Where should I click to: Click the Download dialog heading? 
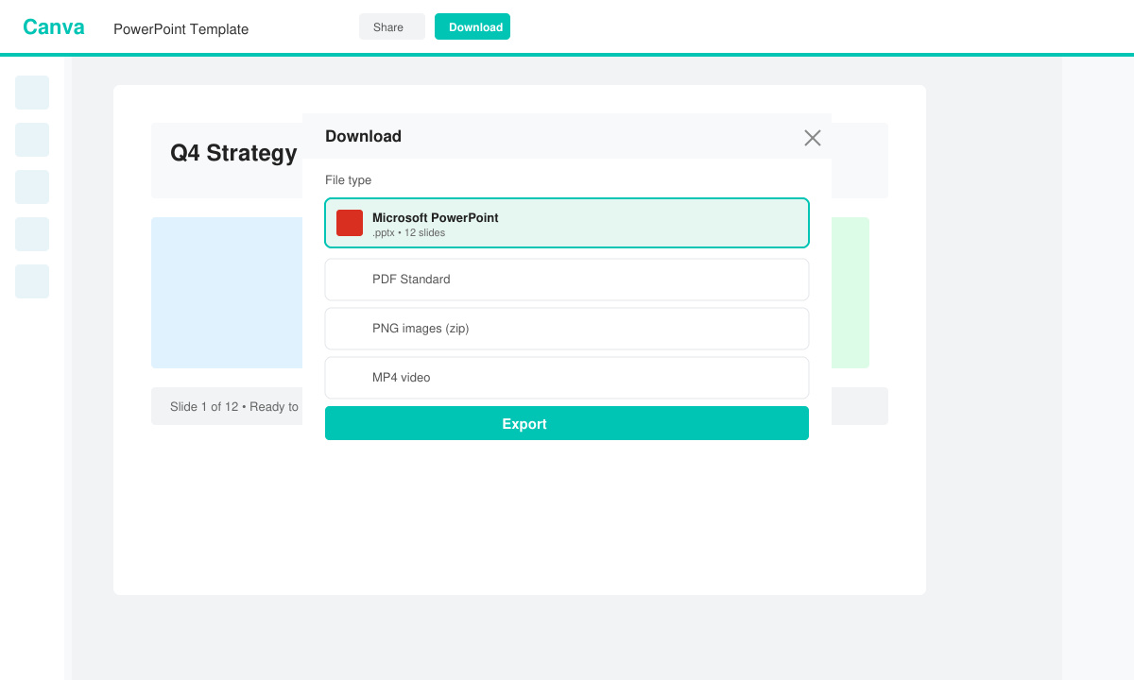pos(363,136)
